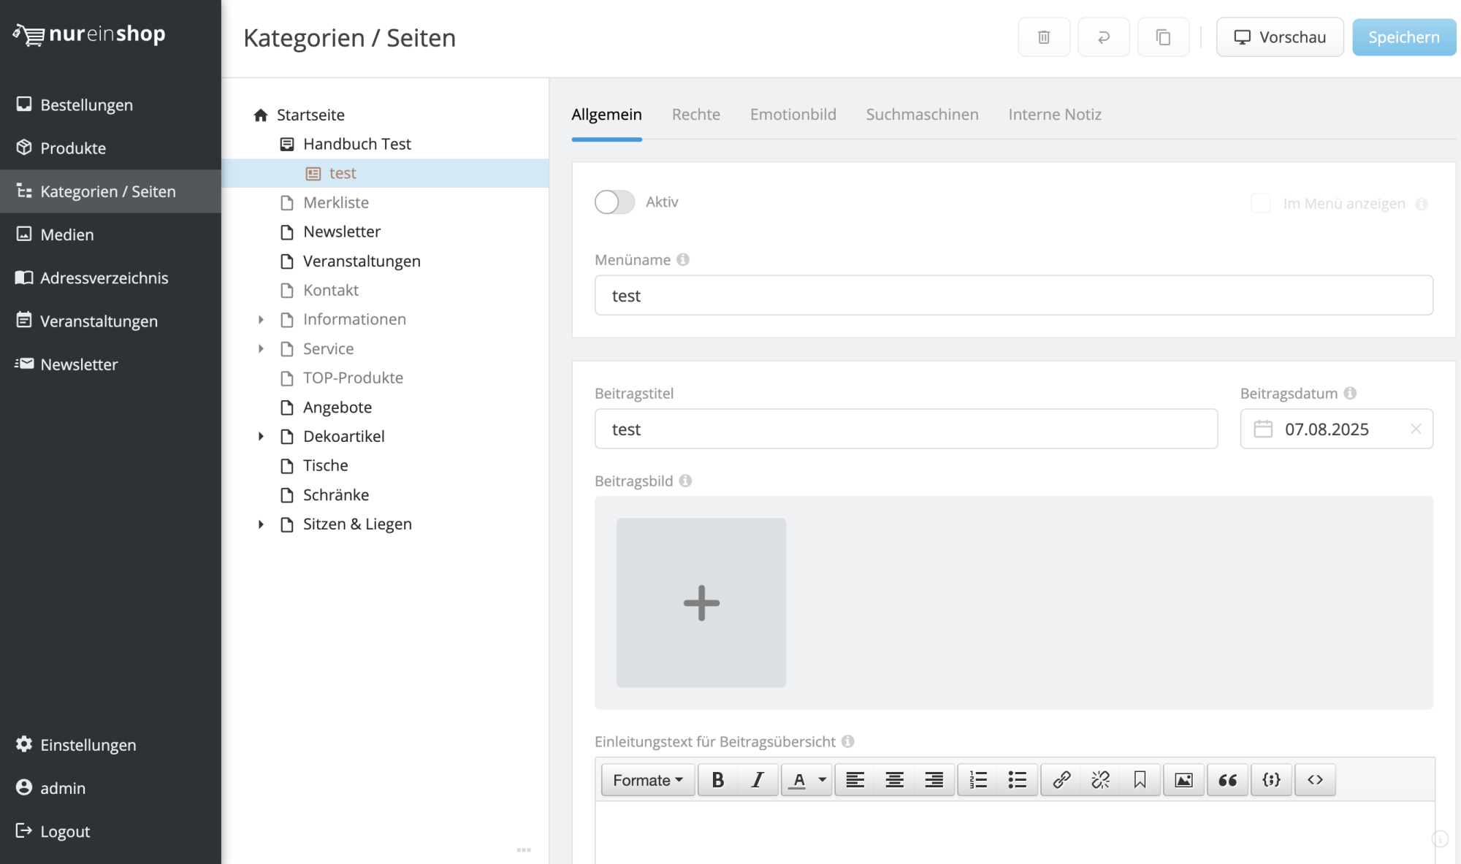Open the Rechte tab
Screen dimensions: 1461x864
coord(695,115)
